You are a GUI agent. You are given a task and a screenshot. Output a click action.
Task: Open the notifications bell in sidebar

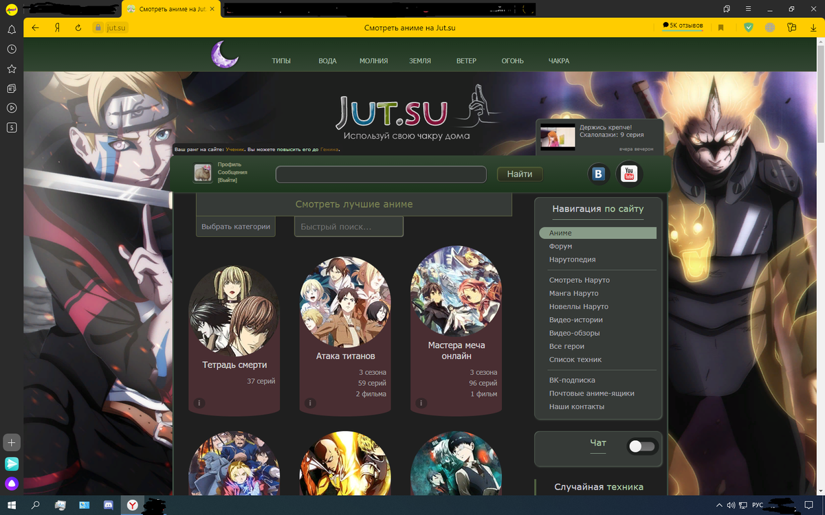tap(12, 30)
